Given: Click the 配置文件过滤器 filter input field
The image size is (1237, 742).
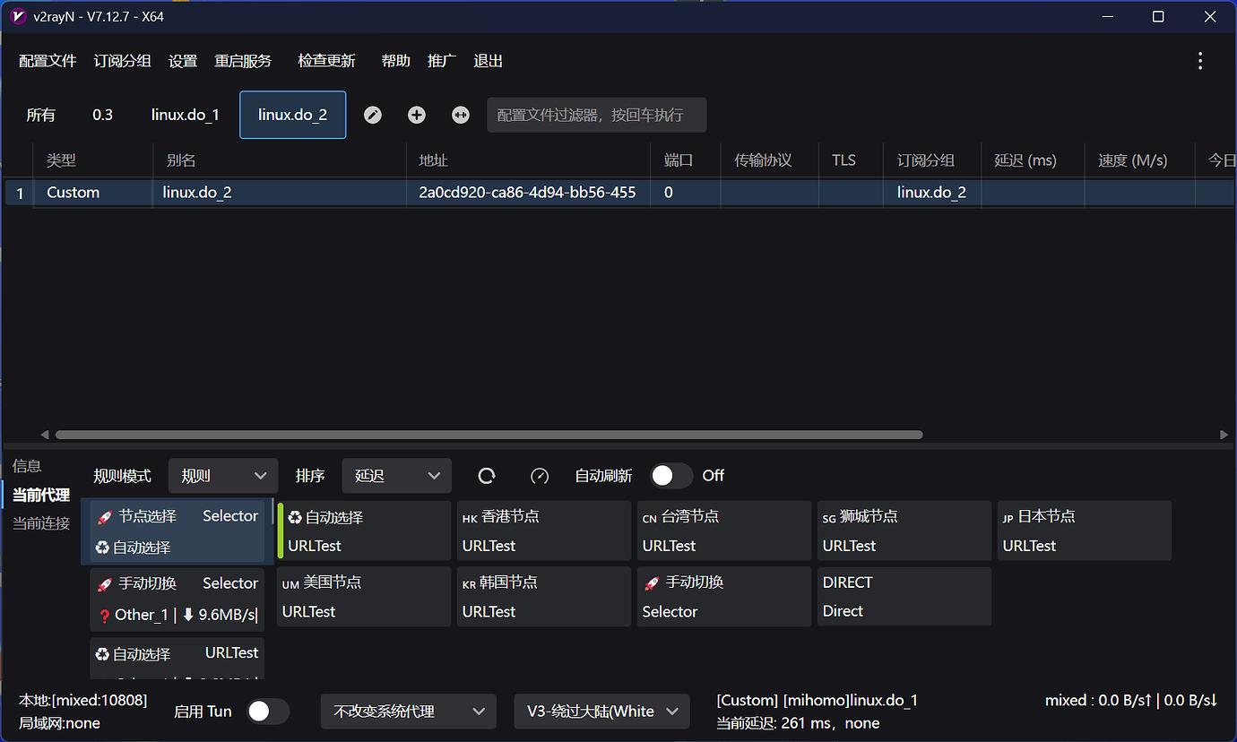Looking at the screenshot, I should pos(597,115).
